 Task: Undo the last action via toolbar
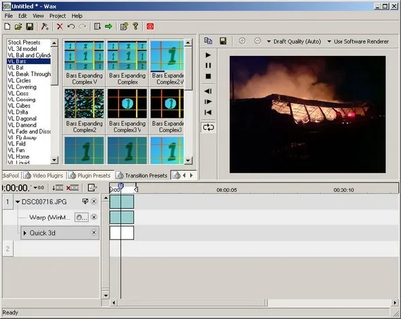pyautogui.click(x=71, y=27)
